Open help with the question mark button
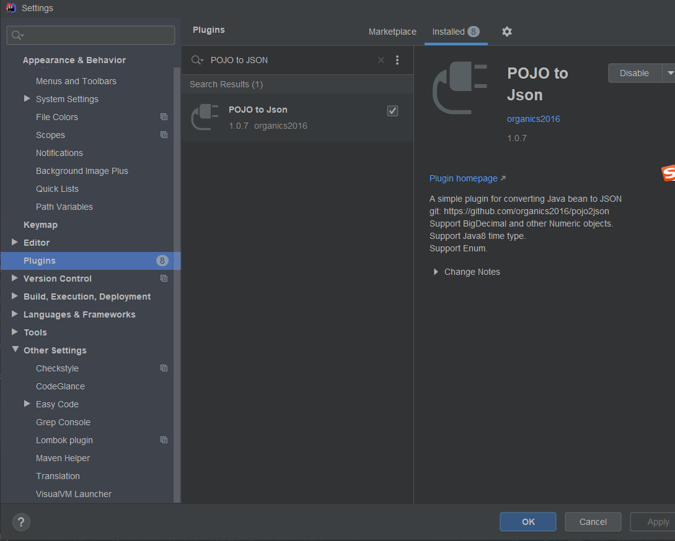The width and height of the screenshot is (675, 541). (21, 522)
